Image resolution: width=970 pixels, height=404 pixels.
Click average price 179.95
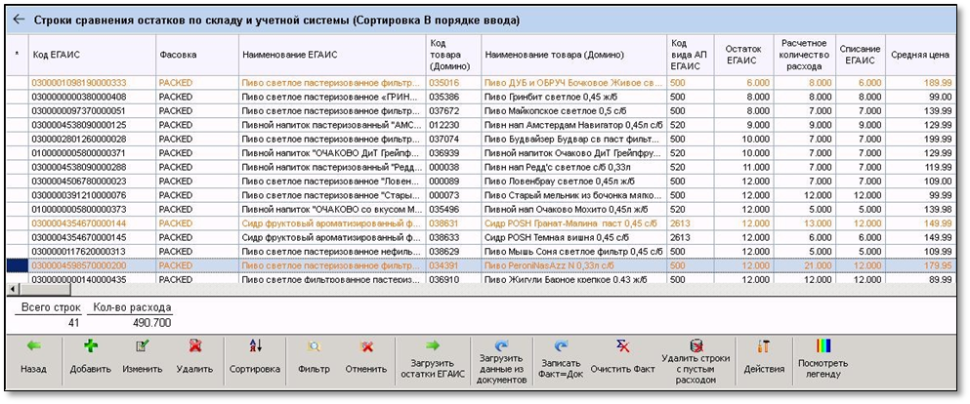(x=920, y=265)
